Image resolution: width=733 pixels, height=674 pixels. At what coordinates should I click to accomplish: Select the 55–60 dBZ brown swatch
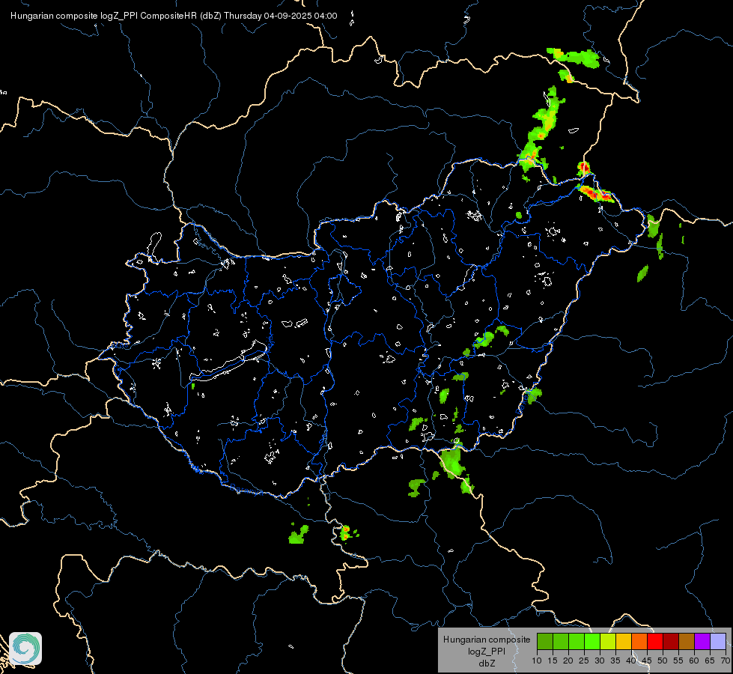pyautogui.click(x=687, y=641)
